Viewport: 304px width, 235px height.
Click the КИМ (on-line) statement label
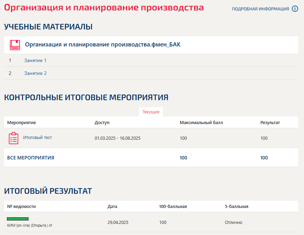[30, 225]
